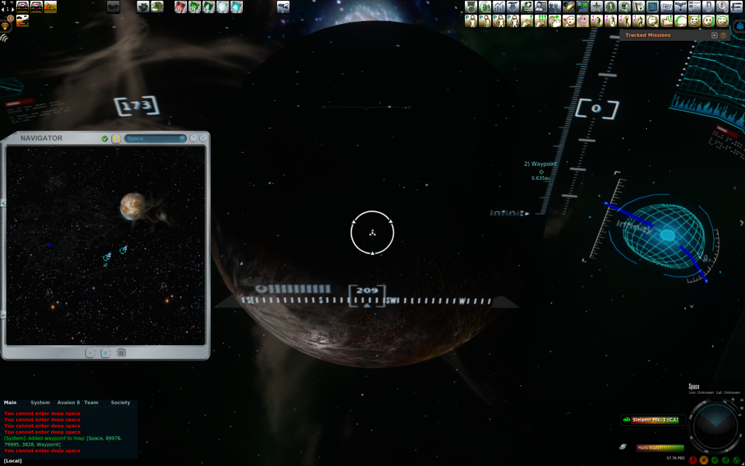
Task: Open the two-people friends icon
Action: [x=554, y=7]
